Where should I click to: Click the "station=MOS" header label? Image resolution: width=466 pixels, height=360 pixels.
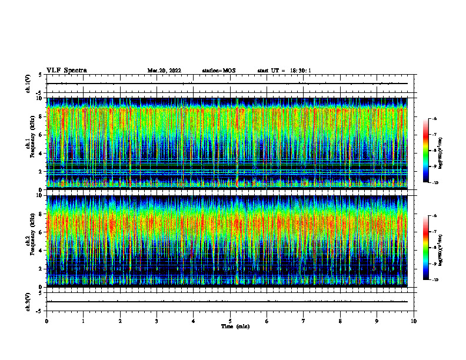click(x=219, y=71)
